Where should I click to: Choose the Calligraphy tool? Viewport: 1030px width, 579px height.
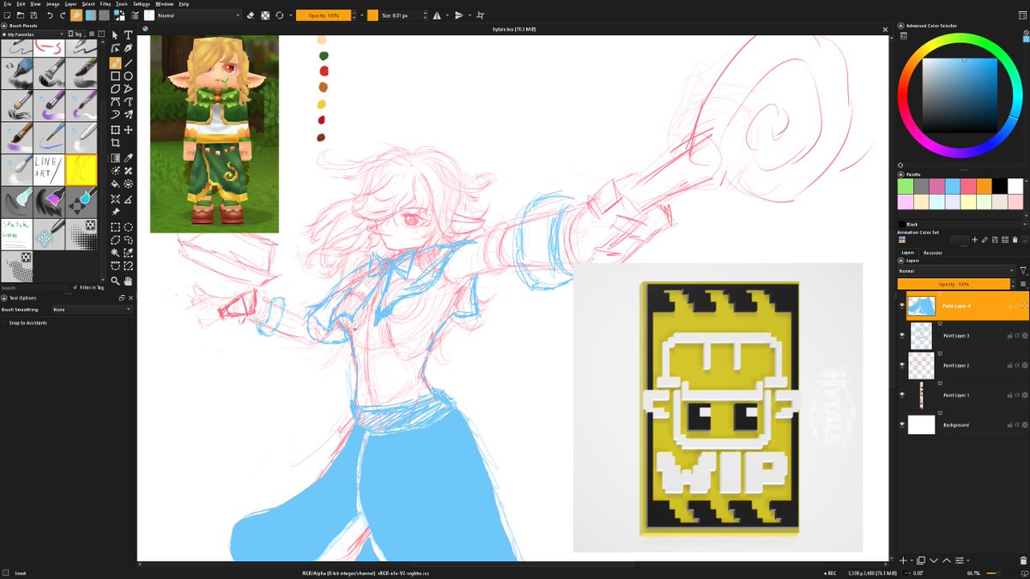(128, 49)
